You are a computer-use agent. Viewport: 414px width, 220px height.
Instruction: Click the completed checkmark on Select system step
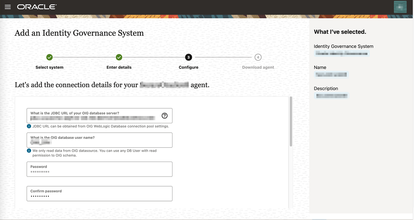49,57
